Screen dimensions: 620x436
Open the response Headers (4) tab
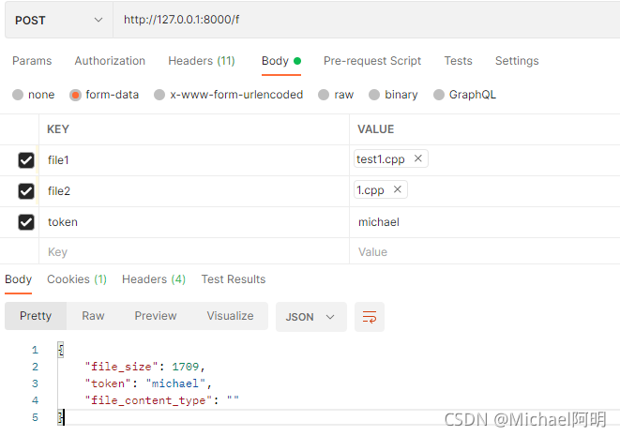(154, 279)
